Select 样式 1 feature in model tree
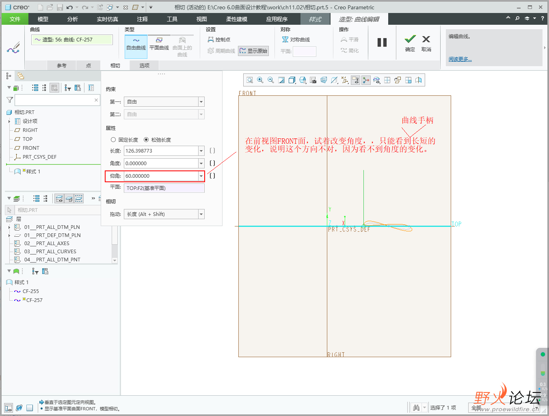Screen dimensions: 549x416 [33, 172]
